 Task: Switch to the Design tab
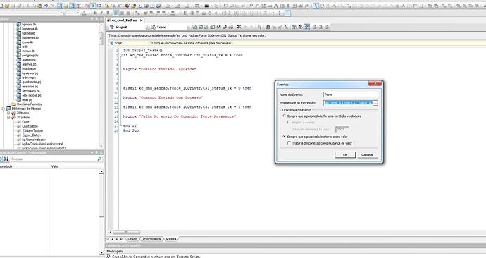[132, 239]
